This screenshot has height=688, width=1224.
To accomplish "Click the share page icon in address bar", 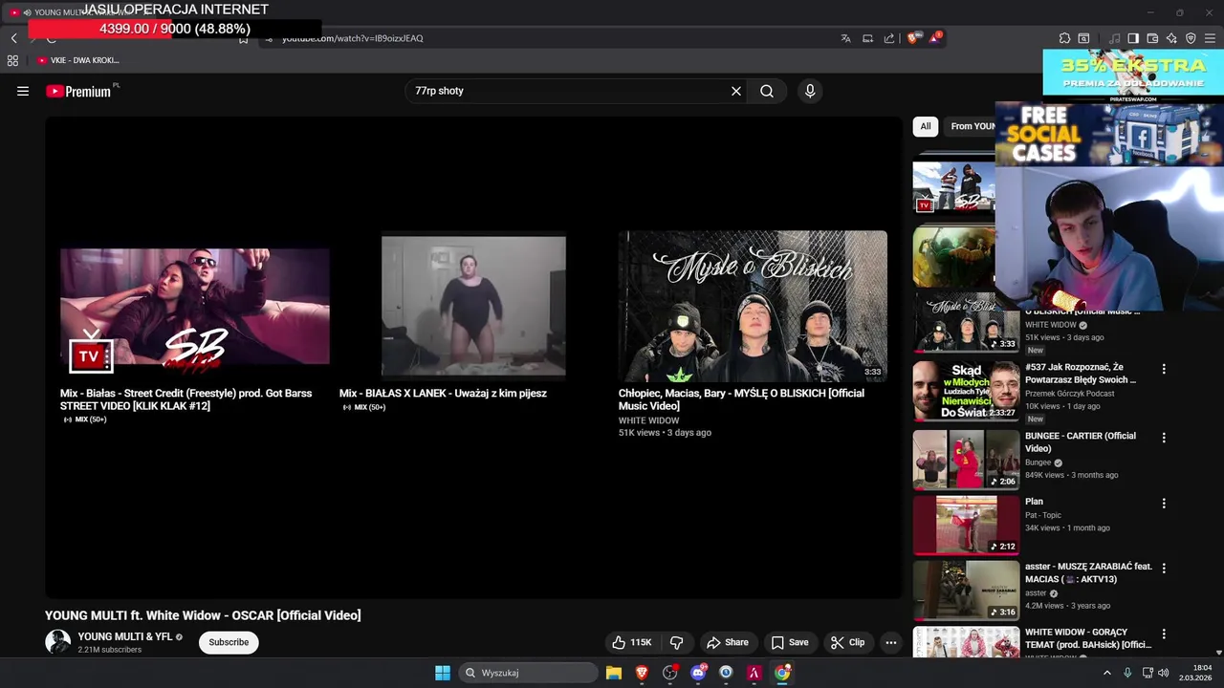I will [x=889, y=38].
